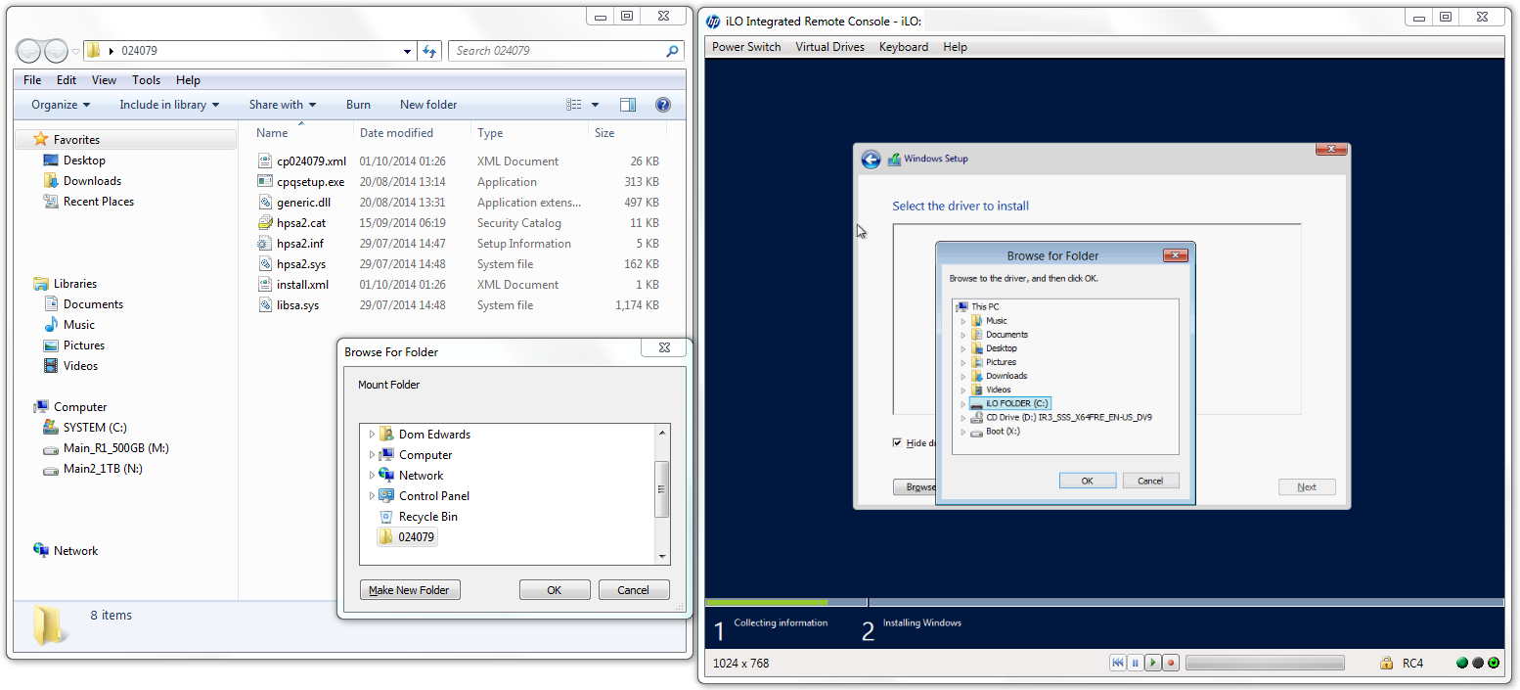Click the search magnifier icon
Screen dimensions: 1520x690
[673, 51]
